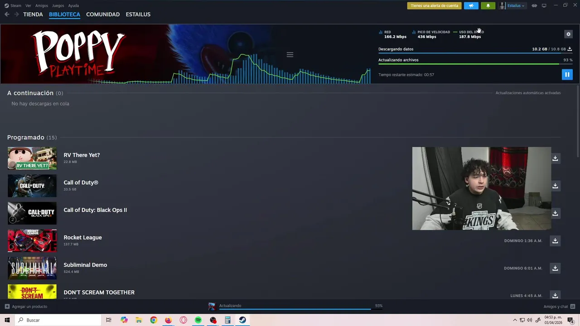Viewport: 580px width, 326px height.
Task: Open the RV There Yet? thumbnail
Action: tap(32, 158)
